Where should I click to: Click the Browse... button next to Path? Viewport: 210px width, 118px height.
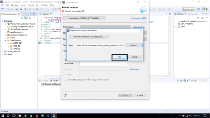tap(134, 46)
